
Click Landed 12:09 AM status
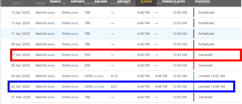(212, 87)
